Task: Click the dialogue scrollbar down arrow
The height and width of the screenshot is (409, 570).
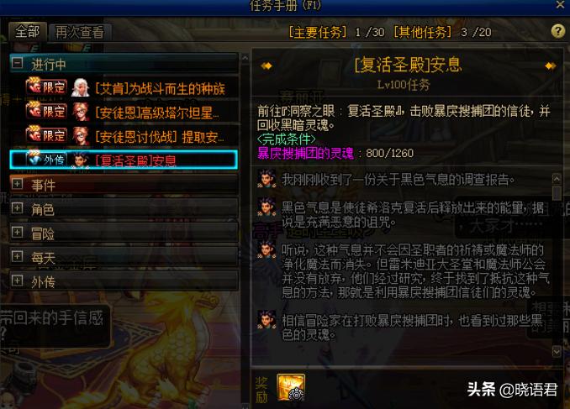Action: pyautogui.click(x=557, y=351)
